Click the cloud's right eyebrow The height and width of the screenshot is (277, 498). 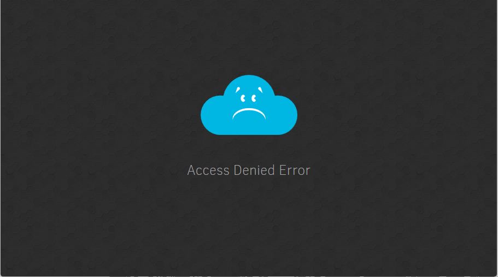point(260,90)
